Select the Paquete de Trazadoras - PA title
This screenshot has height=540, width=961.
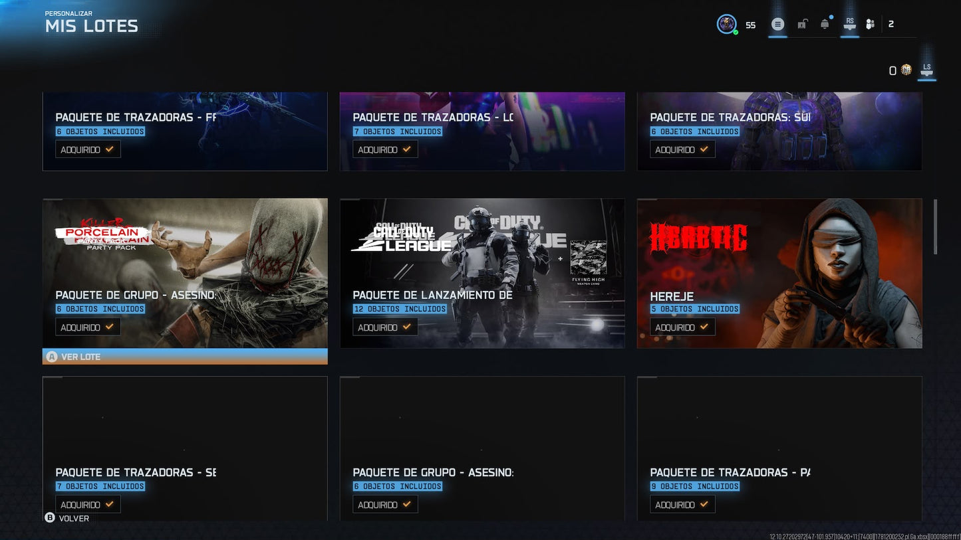pos(730,472)
